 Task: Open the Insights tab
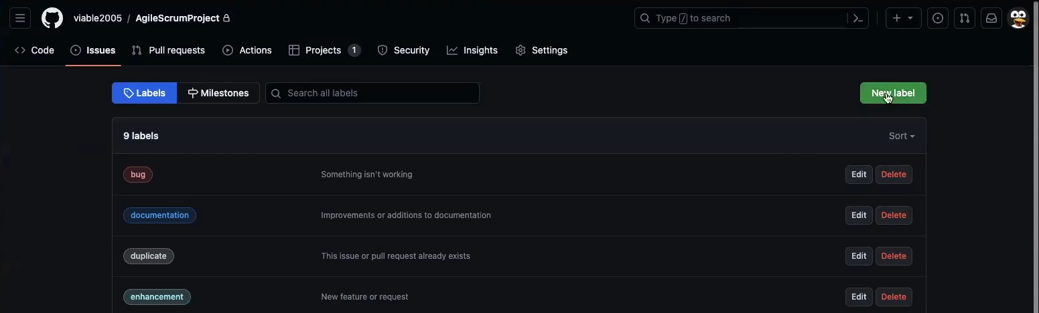(472, 50)
